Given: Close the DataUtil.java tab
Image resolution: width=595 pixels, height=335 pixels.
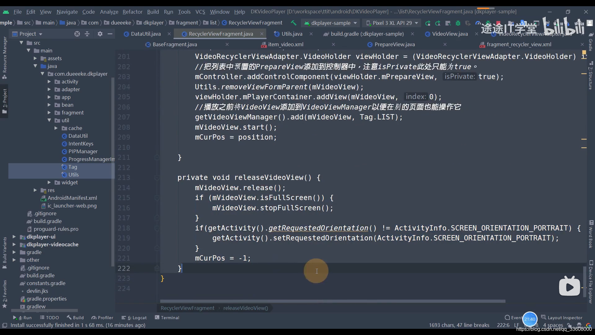Looking at the screenshot, I should click(x=169, y=34).
